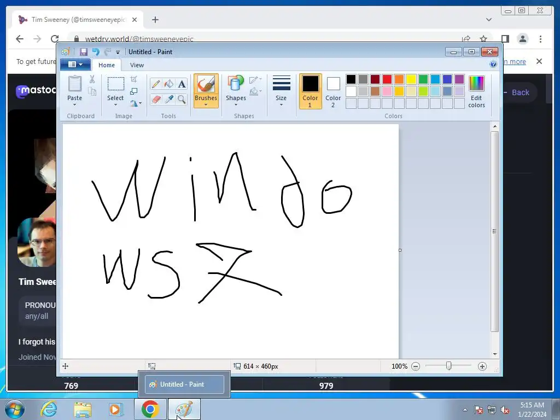Viewport: 560px width, 420px height.
Task: Expand the Brushes dropdown arrow
Action: coord(206,105)
